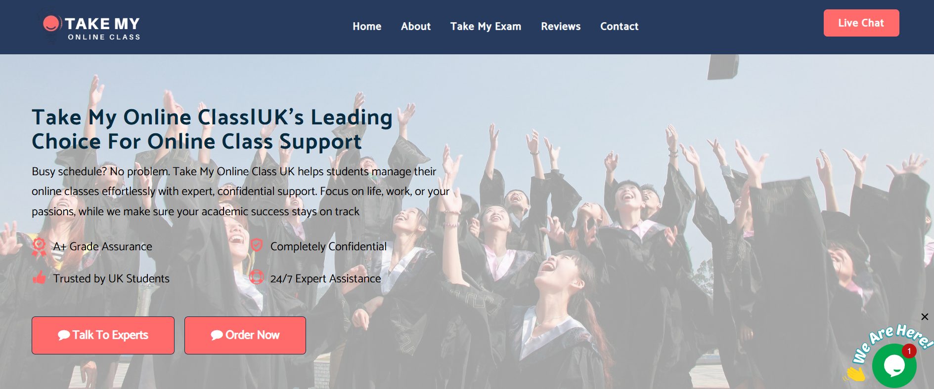Go to the Home menu item
The image size is (934, 389).
367,27
